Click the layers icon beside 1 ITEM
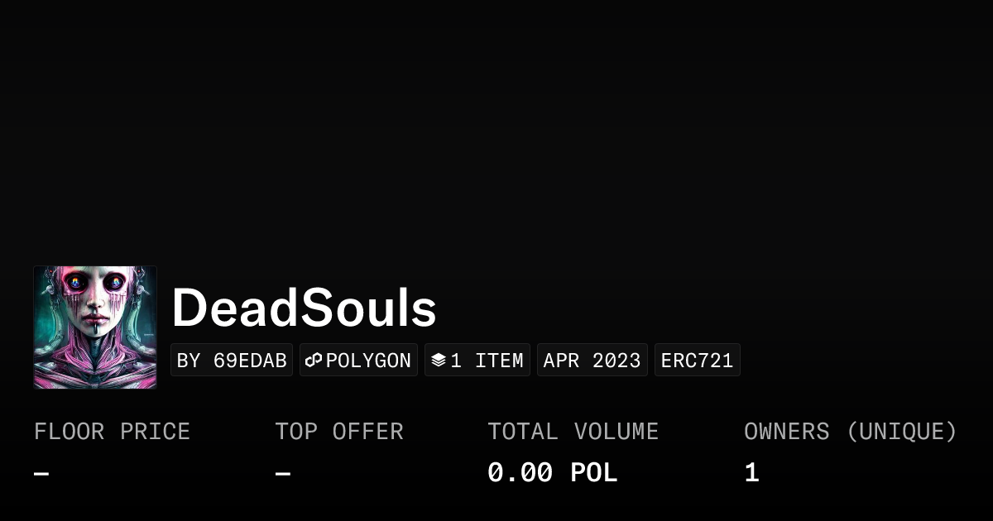 click(x=439, y=360)
